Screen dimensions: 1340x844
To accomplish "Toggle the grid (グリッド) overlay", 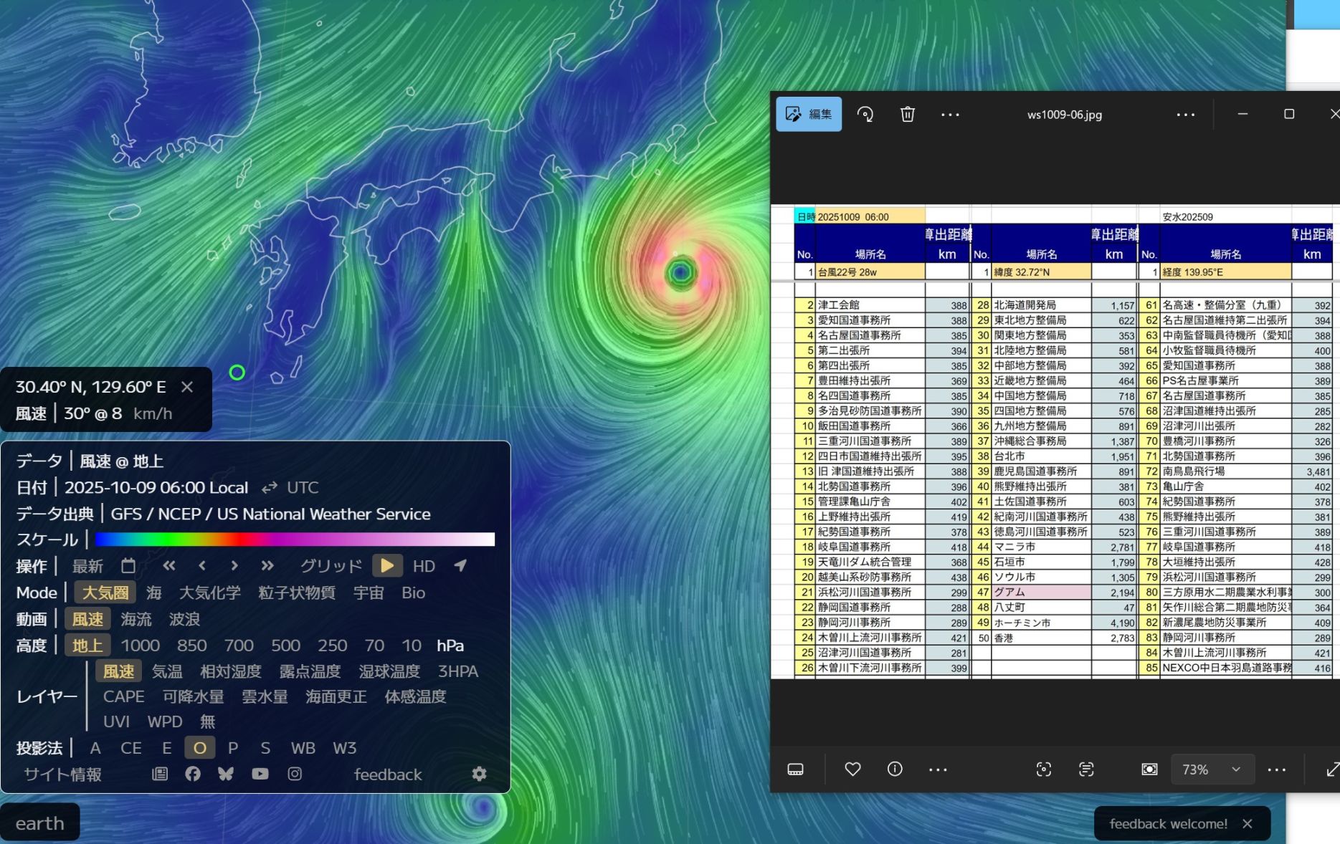I will (x=331, y=566).
